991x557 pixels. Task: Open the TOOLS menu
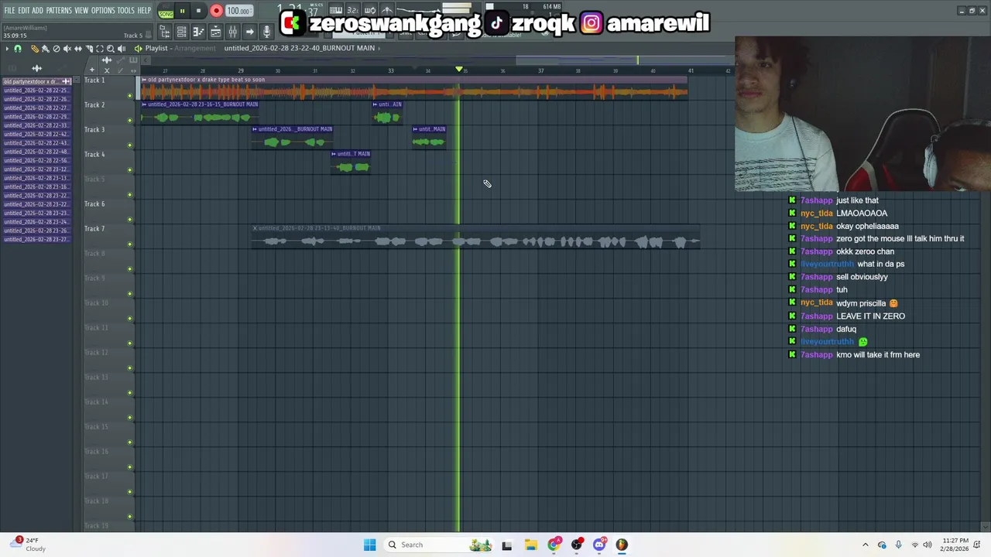pos(126,11)
